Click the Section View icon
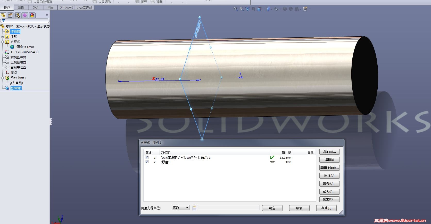 (x=253, y=9)
